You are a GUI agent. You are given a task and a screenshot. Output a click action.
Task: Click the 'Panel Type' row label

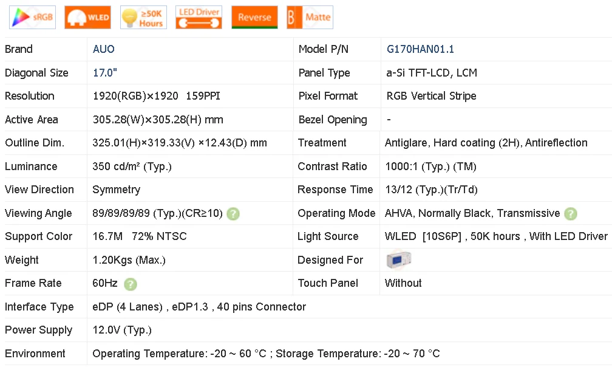pyautogui.click(x=324, y=73)
